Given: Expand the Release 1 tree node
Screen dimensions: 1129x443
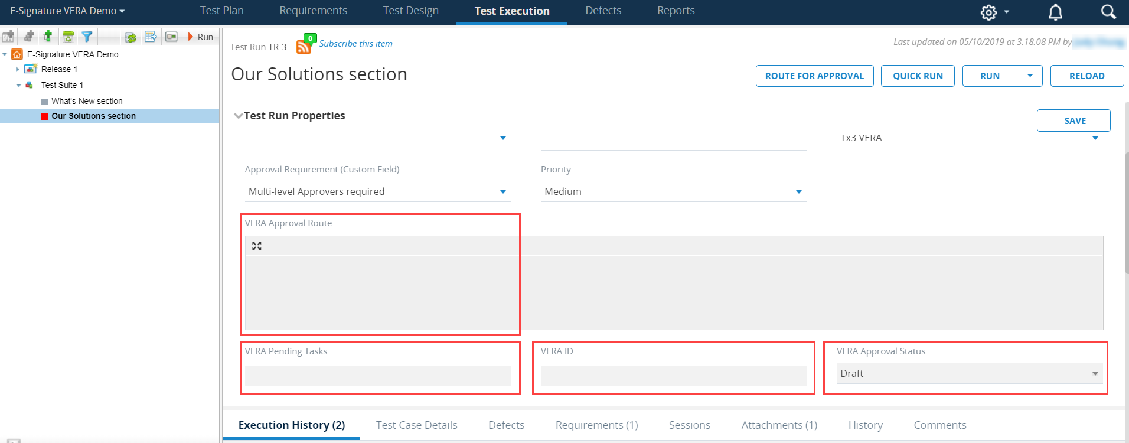Looking at the screenshot, I should pos(18,69).
